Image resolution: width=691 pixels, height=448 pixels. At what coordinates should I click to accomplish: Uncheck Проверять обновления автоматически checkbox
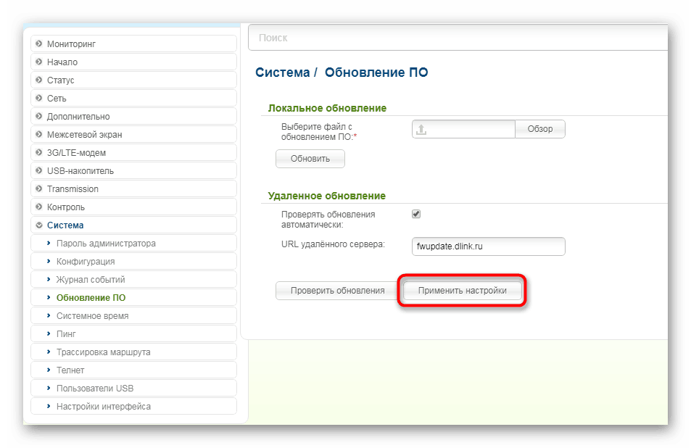click(x=416, y=214)
